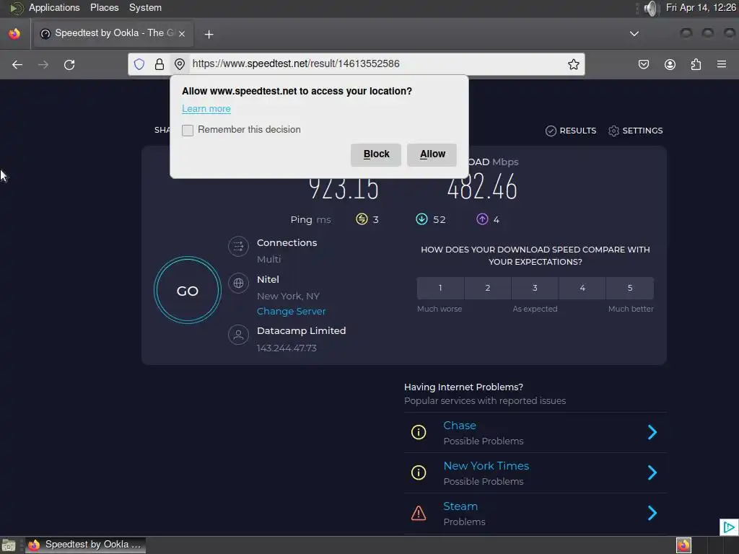This screenshot has width=739, height=554.
Task: Close the Speedtest by Ookla tab
Action: tap(182, 34)
